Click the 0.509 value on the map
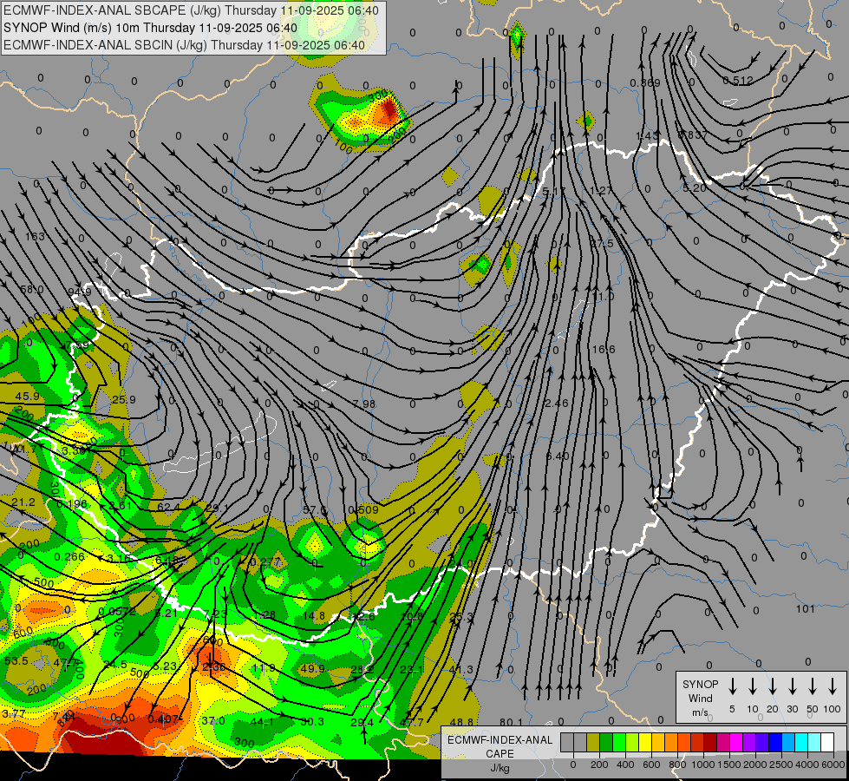Screen dimensions: 849x781 coord(363,509)
